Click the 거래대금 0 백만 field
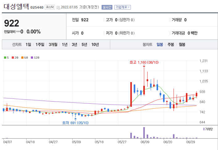 tap(184, 33)
